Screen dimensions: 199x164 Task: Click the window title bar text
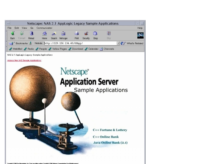click(73, 23)
